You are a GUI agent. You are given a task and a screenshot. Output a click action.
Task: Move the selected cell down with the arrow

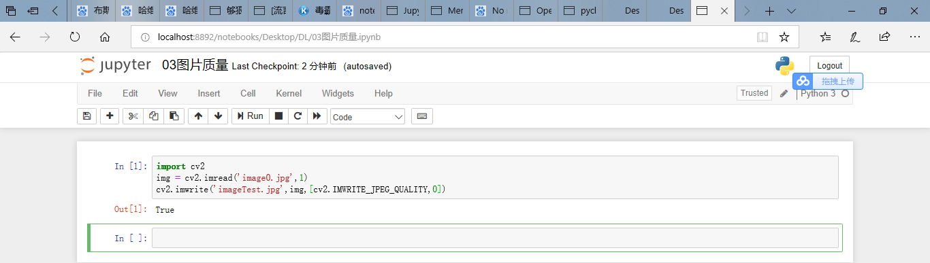point(218,116)
